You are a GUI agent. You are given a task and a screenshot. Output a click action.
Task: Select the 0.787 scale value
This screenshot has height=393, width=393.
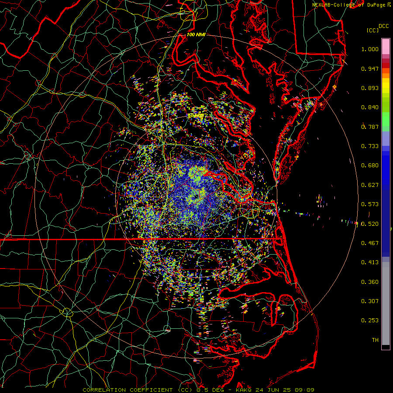click(370, 127)
